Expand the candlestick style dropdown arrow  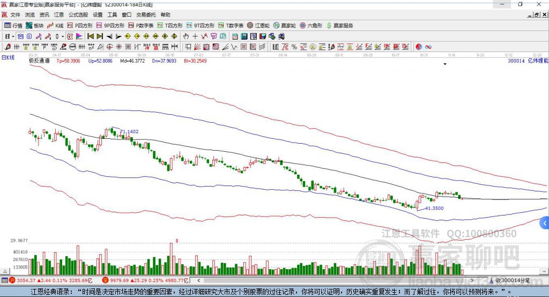pyautogui.click(x=63, y=36)
